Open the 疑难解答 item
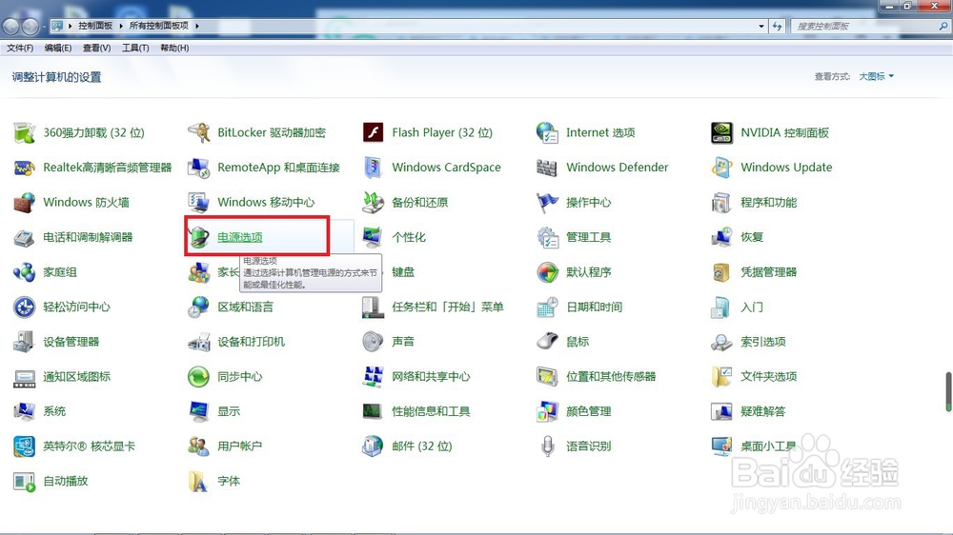953x535 pixels. click(749, 411)
